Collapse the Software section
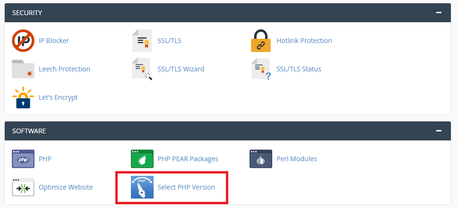Image resolution: width=457 pixels, height=208 pixels. (439, 130)
